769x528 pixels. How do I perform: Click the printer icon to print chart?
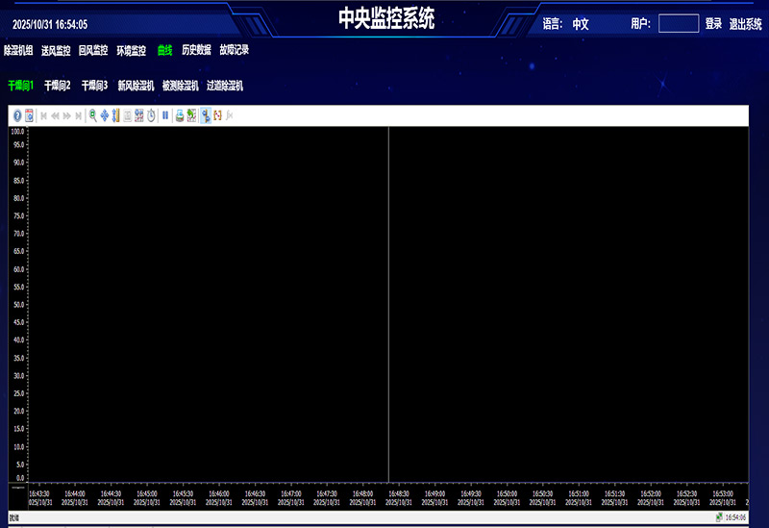[180, 115]
